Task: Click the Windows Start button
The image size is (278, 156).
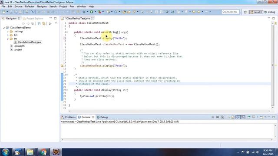Action: 6,152
